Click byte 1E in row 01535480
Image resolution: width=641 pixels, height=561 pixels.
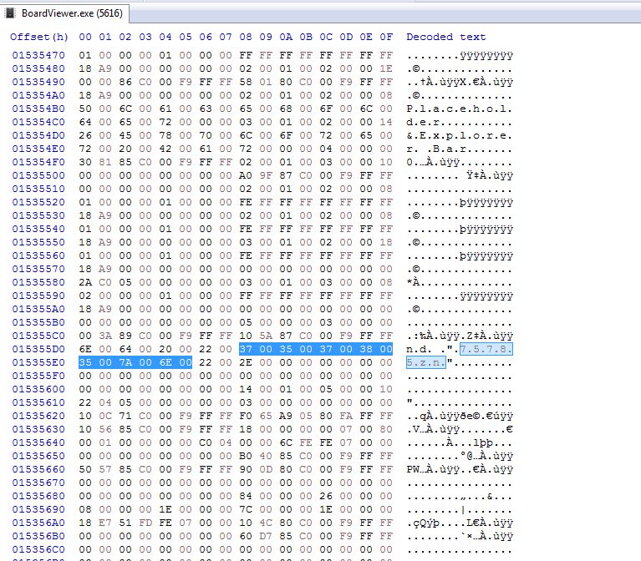click(386, 68)
